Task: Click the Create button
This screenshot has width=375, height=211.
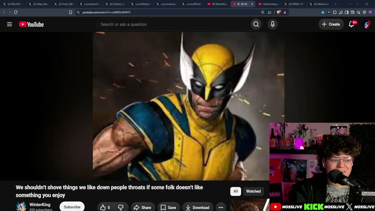Action: (331, 24)
